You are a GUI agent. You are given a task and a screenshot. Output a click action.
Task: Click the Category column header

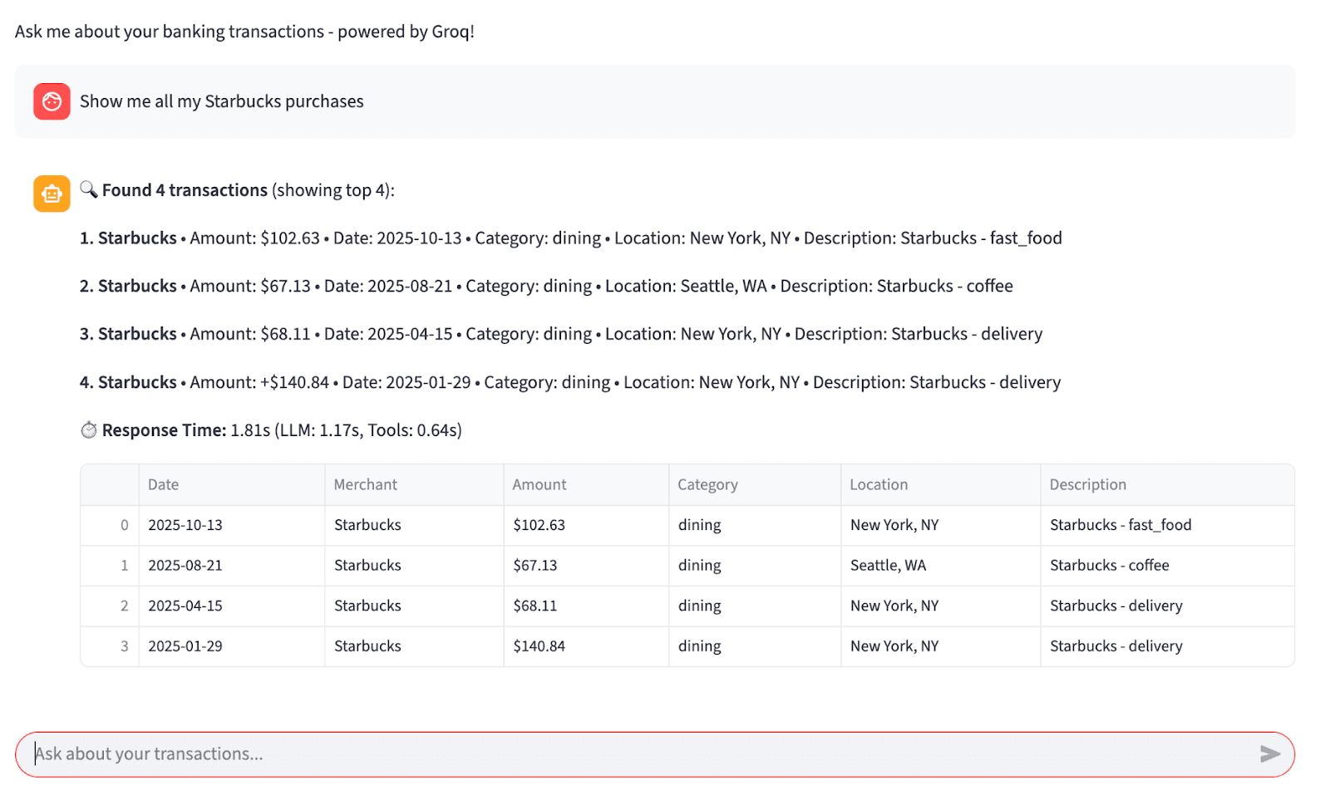click(707, 484)
